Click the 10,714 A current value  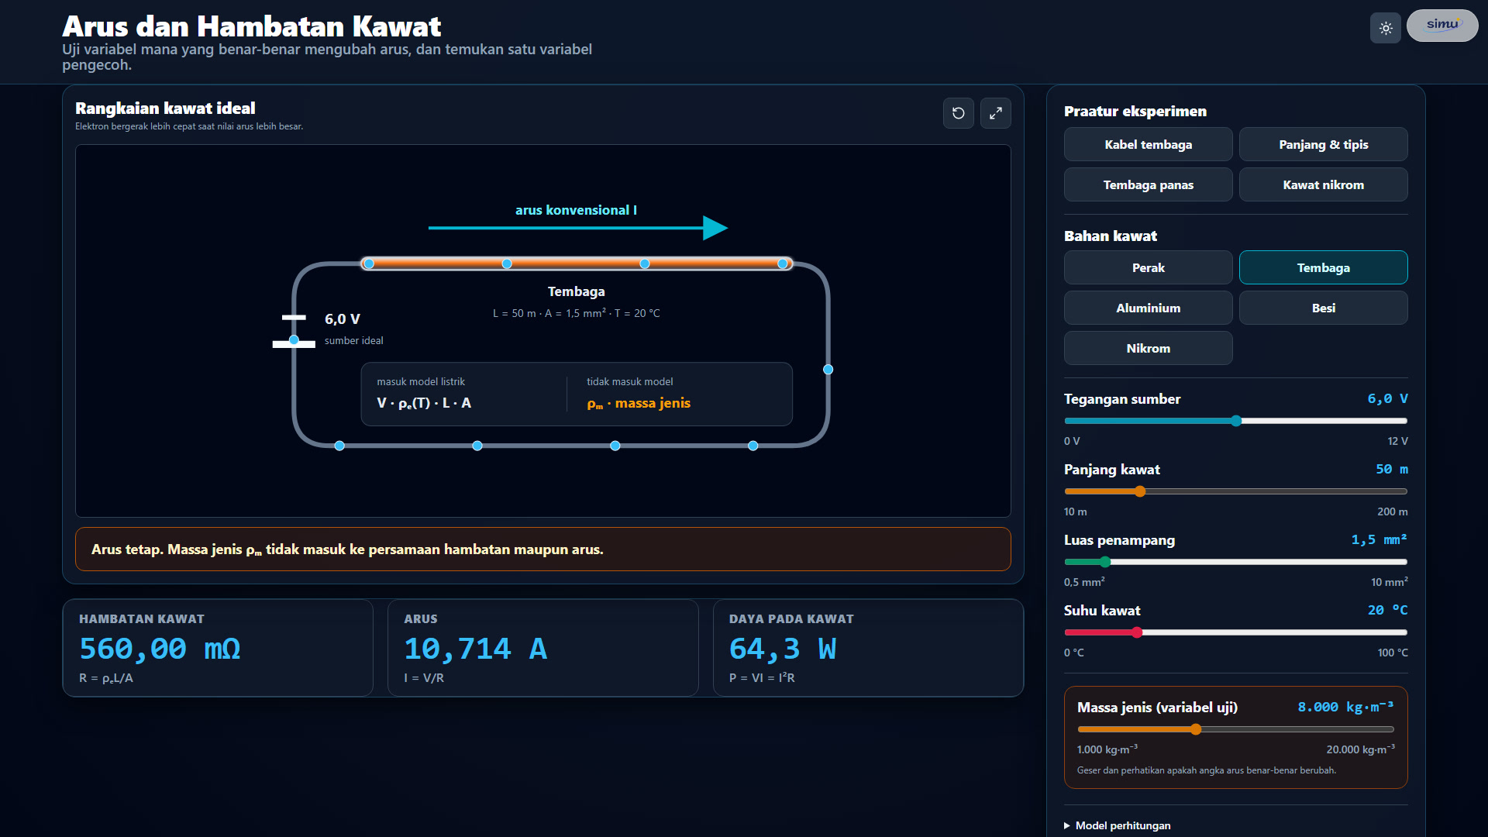coord(476,649)
